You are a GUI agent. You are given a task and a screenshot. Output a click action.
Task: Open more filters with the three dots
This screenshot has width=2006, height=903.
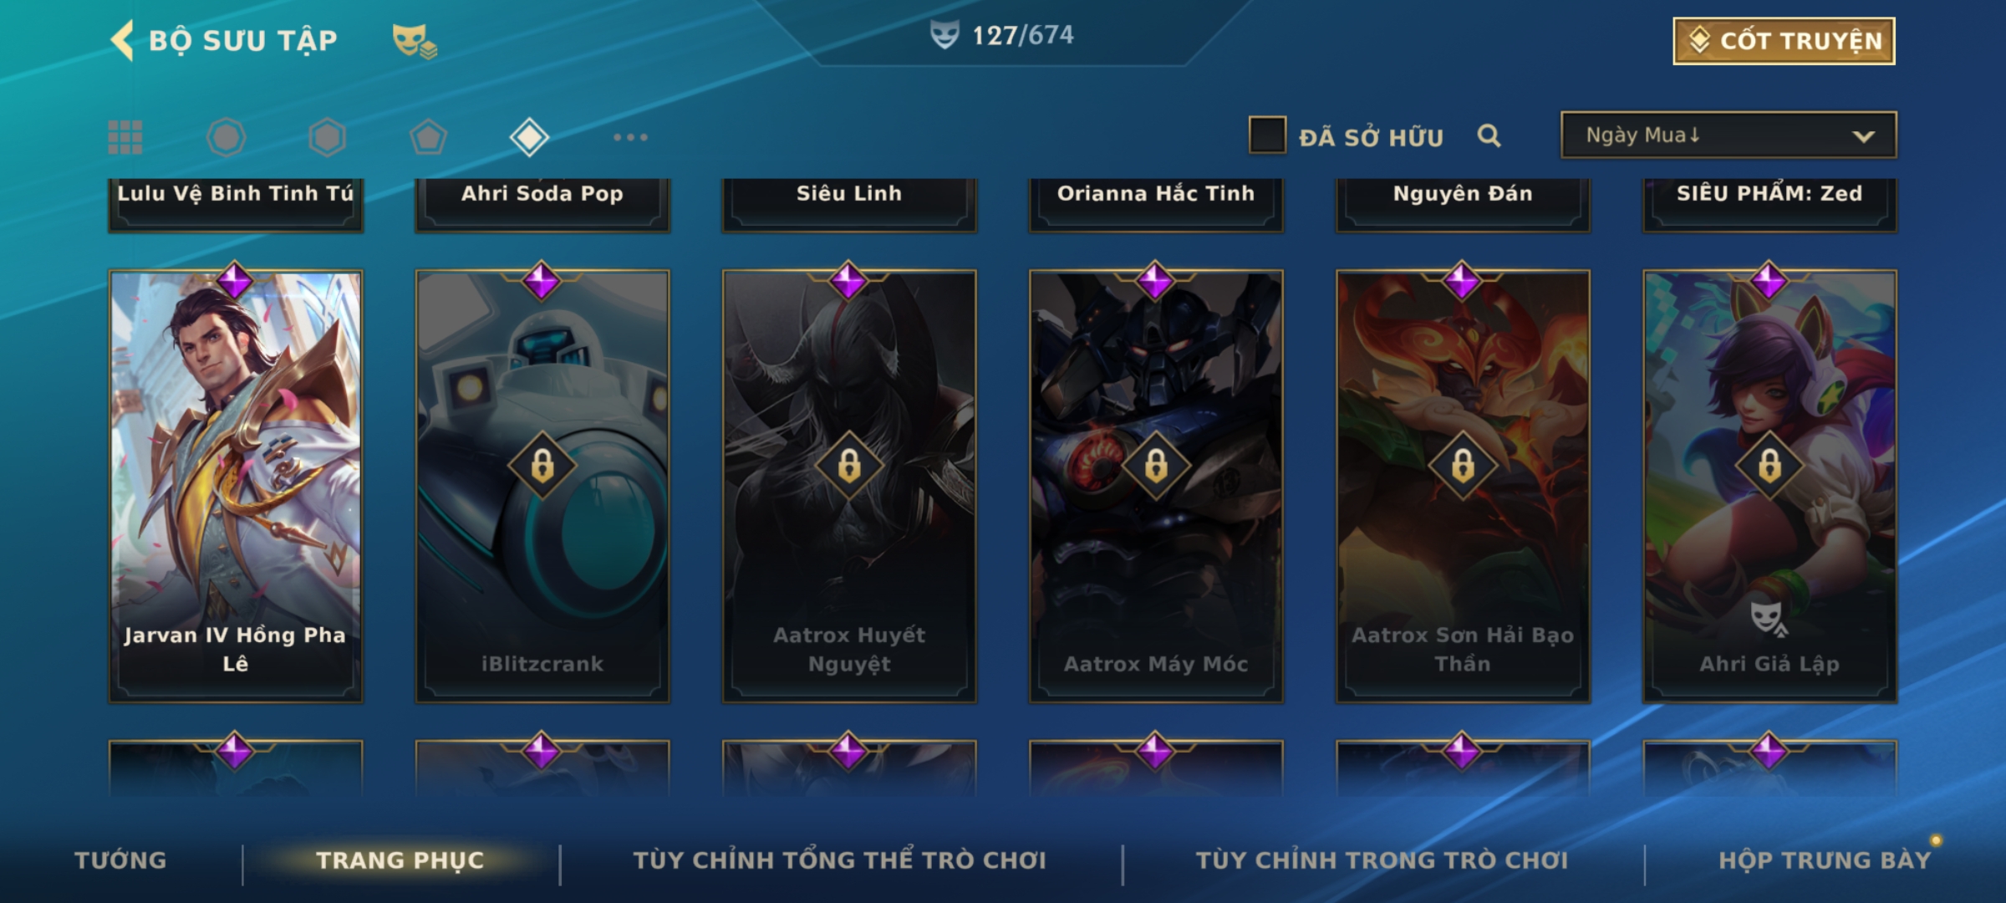[x=630, y=137]
